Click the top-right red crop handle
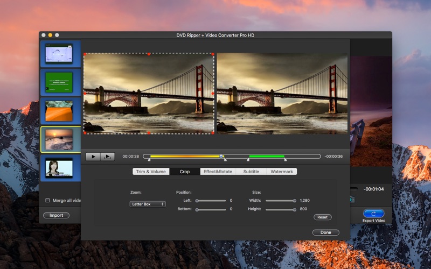 tap(213, 54)
